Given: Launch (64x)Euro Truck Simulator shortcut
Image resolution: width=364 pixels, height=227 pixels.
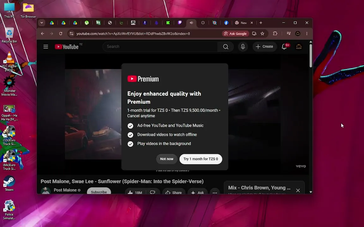Looking at the screenshot, I should [9, 160].
